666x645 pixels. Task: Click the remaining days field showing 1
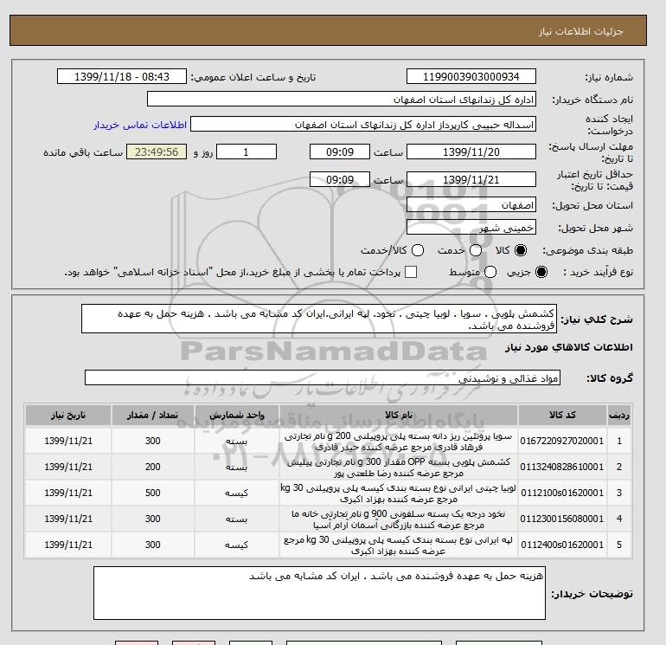[247, 152]
